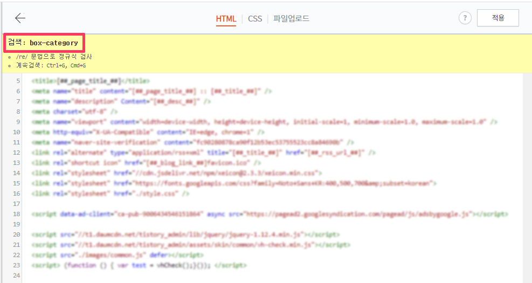Switch to the CSS tab
The width and height of the screenshot is (532, 283).
click(x=255, y=19)
